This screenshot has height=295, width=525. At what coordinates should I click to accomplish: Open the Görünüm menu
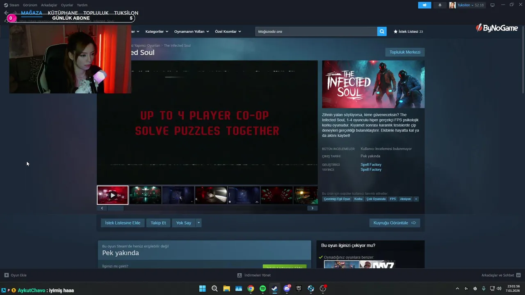click(30, 5)
